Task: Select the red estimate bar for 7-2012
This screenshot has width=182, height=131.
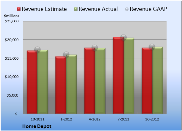Action: pyautogui.click(x=118, y=75)
